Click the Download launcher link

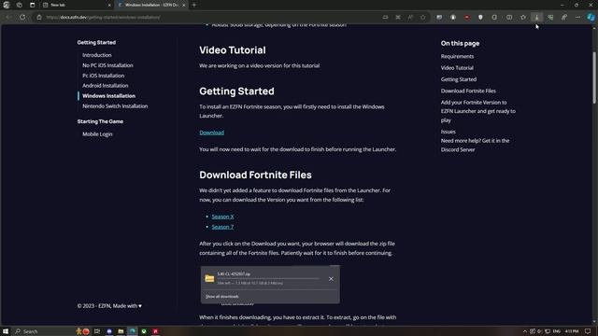(x=212, y=133)
